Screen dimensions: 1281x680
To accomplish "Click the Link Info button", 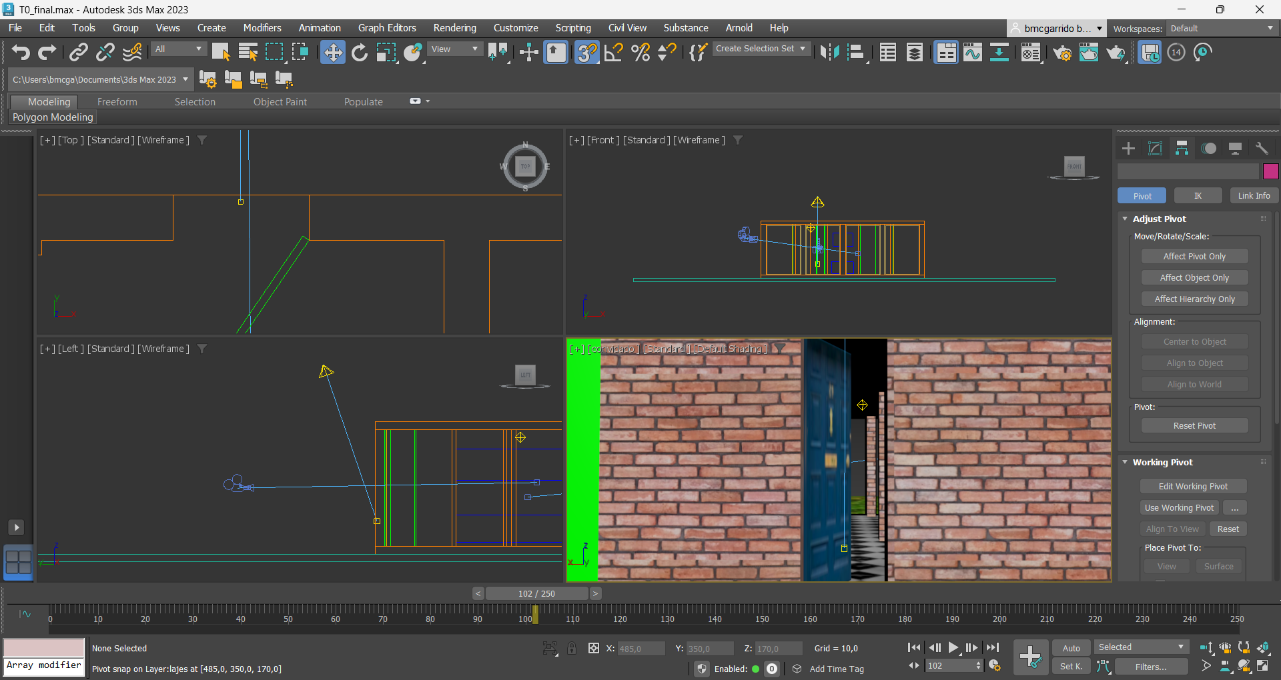I will 1254,196.
